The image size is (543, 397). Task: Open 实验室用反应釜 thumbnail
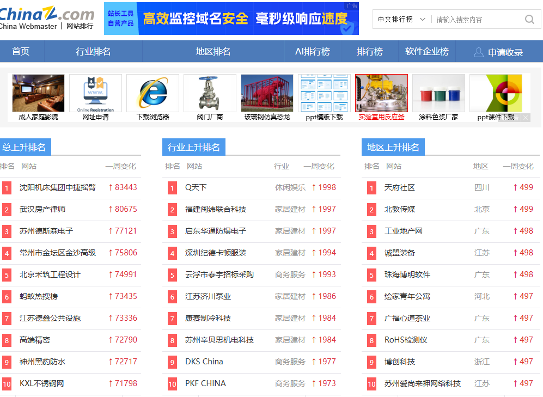tap(381, 93)
